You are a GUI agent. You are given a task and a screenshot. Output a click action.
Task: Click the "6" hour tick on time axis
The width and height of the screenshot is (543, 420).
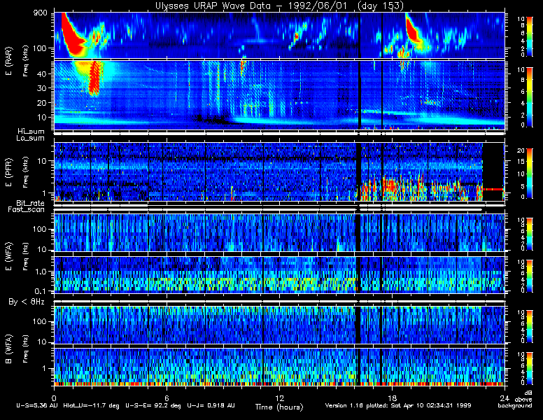[x=167, y=398]
